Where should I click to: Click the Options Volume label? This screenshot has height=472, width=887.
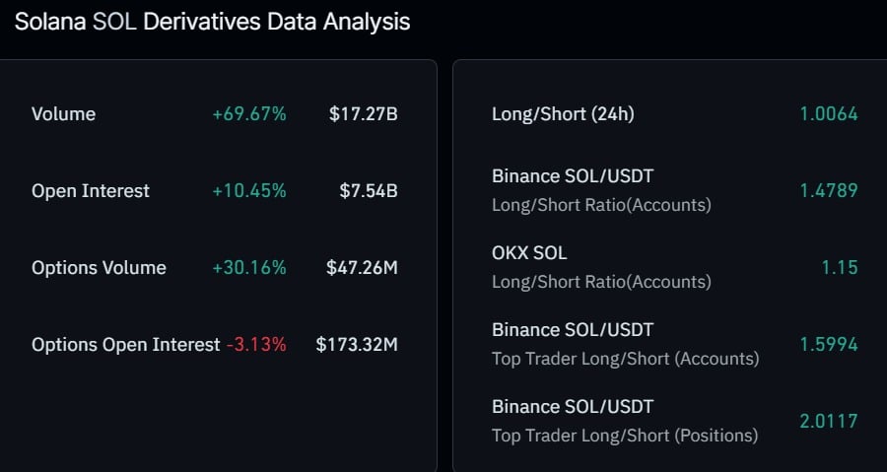99,268
